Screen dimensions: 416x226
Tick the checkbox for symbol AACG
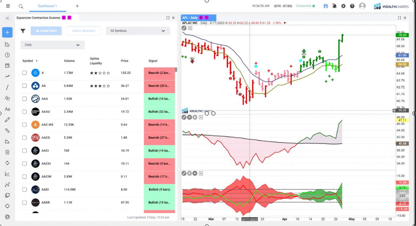24,138
